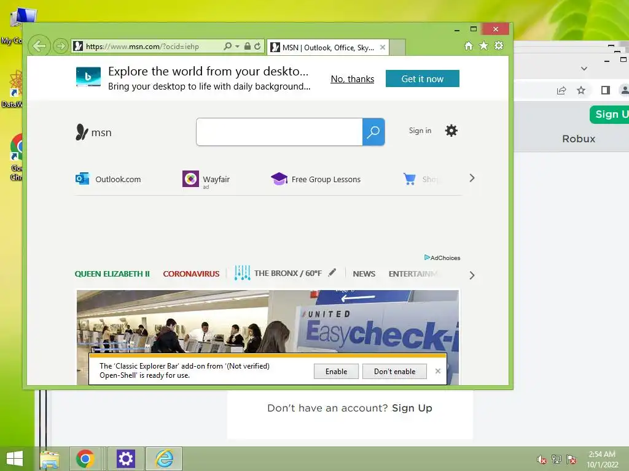Open Favorites star in Internet Explorer
The image size is (629, 471).
point(484,45)
